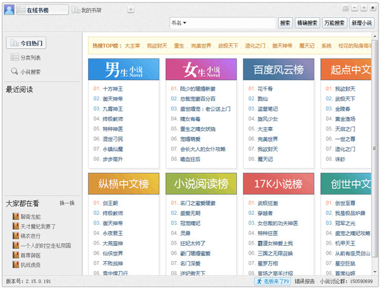Focus the book search input field
The image size is (381, 289).
coord(231,23)
